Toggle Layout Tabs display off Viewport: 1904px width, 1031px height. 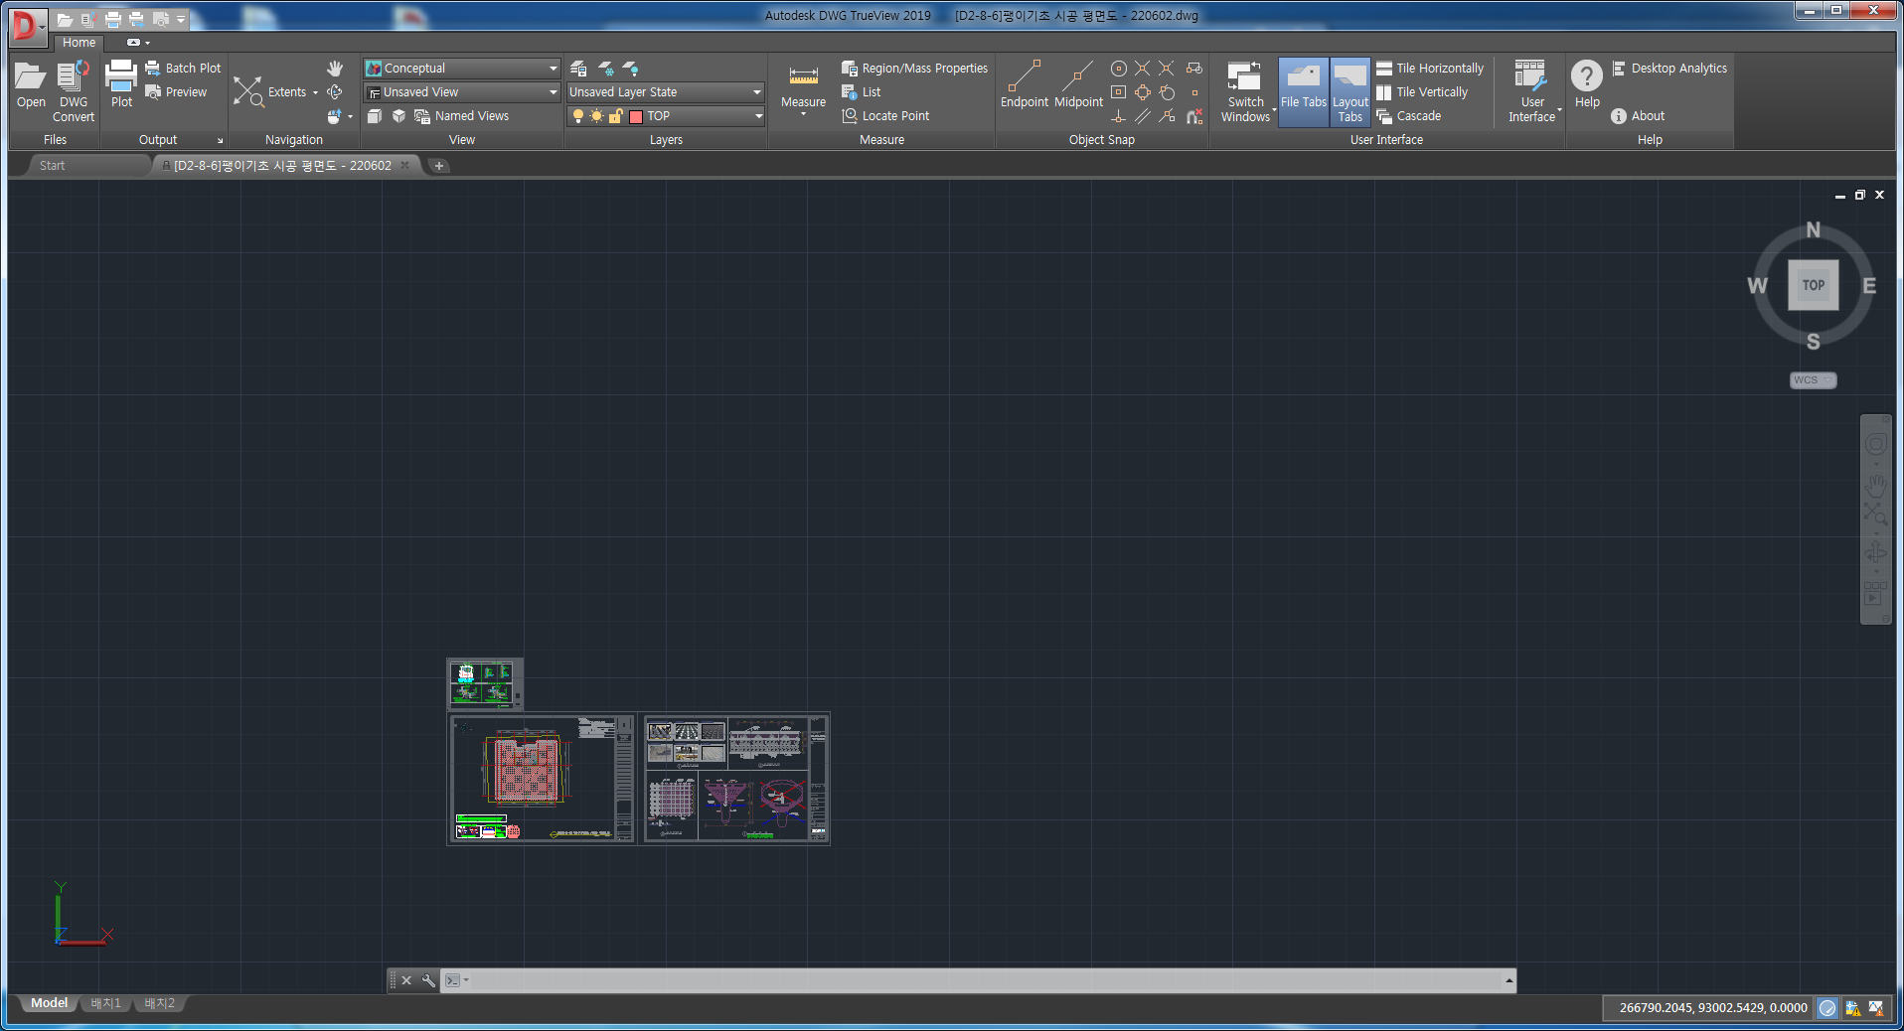tap(1349, 91)
